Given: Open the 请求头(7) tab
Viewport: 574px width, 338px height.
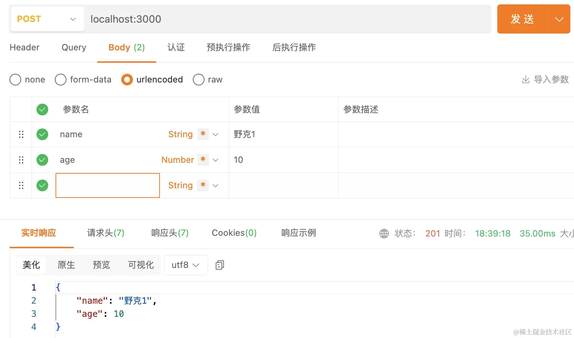Looking at the screenshot, I should tap(106, 233).
